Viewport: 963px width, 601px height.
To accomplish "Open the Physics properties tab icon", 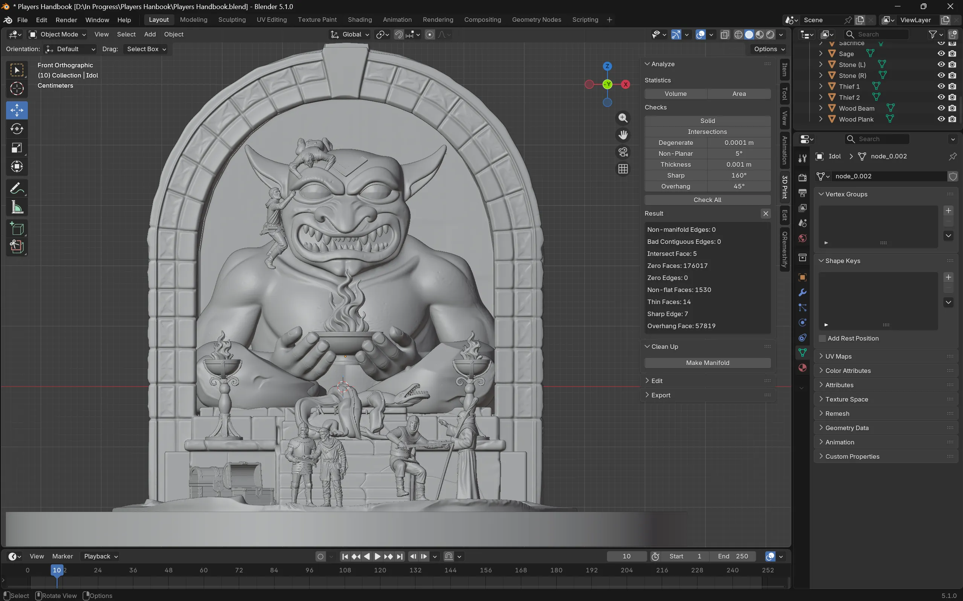I will tap(802, 323).
